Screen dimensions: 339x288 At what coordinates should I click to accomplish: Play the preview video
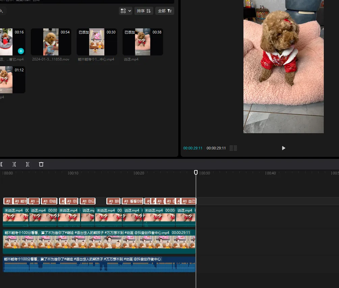[x=283, y=148]
